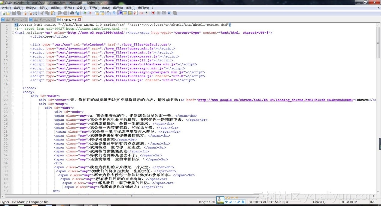Open the 语言(L) menu
Image resolution: width=381 pixels, height=206 pixels.
[x=69, y=8]
